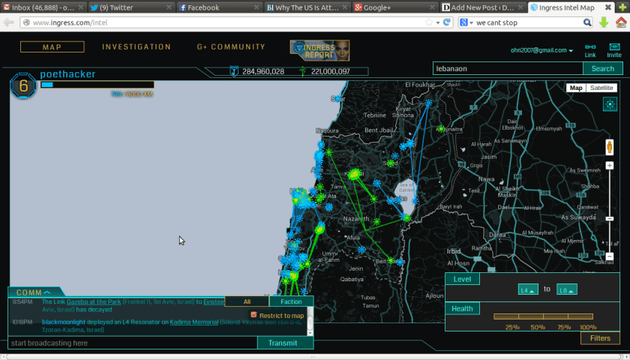Show Faction COMM messages tab
The width and height of the screenshot is (630, 360).
[291, 301]
